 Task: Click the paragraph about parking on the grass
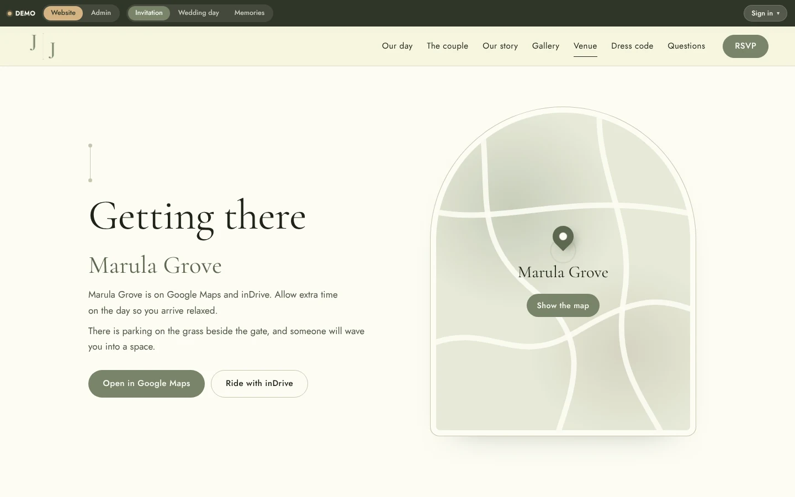[x=226, y=339]
